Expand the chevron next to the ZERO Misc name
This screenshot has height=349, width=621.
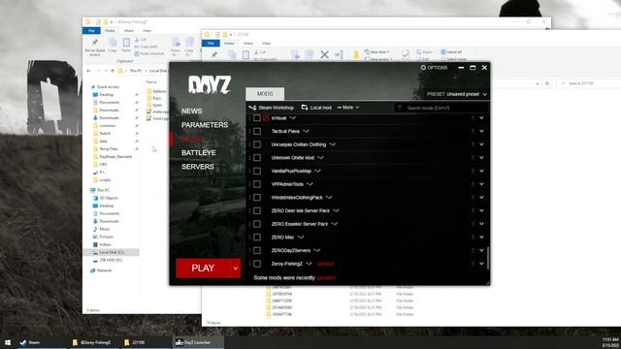click(x=301, y=238)
